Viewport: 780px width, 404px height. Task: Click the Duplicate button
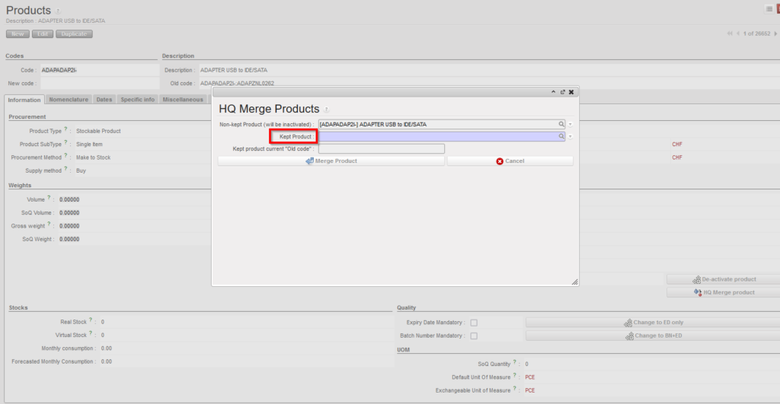tap(74, 33)
